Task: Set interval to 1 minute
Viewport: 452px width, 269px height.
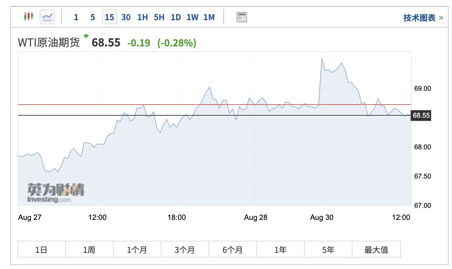Action: [76, 17]
